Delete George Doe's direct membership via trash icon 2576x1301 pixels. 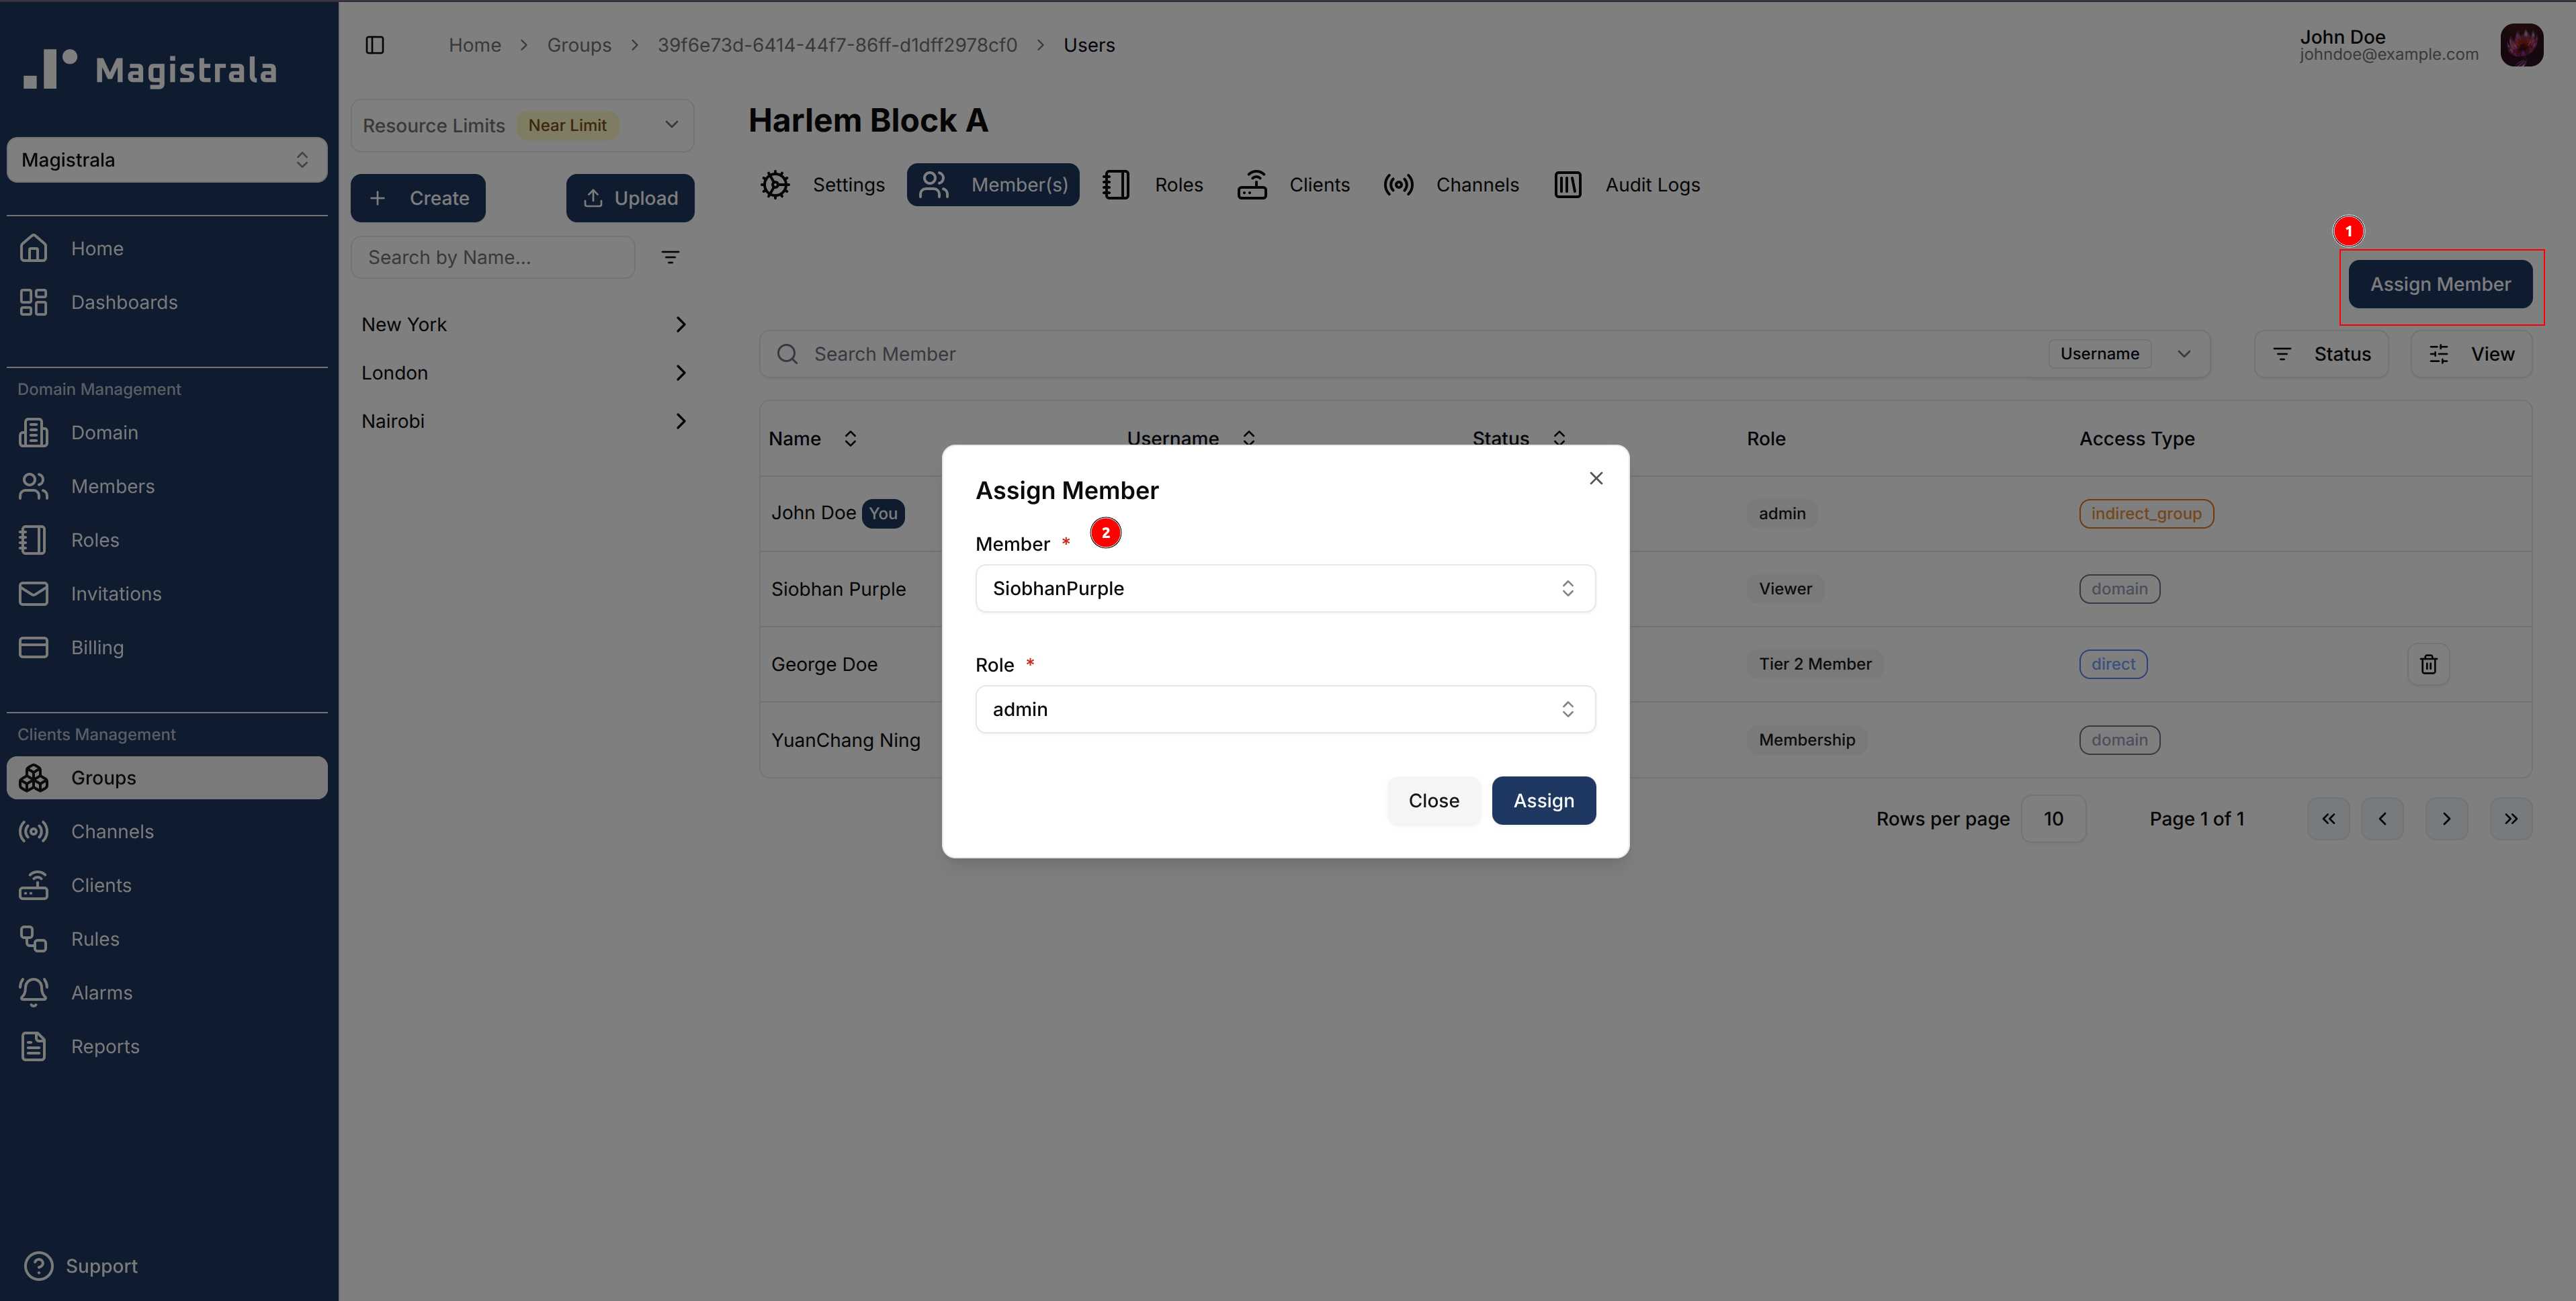coord(2428,663)
